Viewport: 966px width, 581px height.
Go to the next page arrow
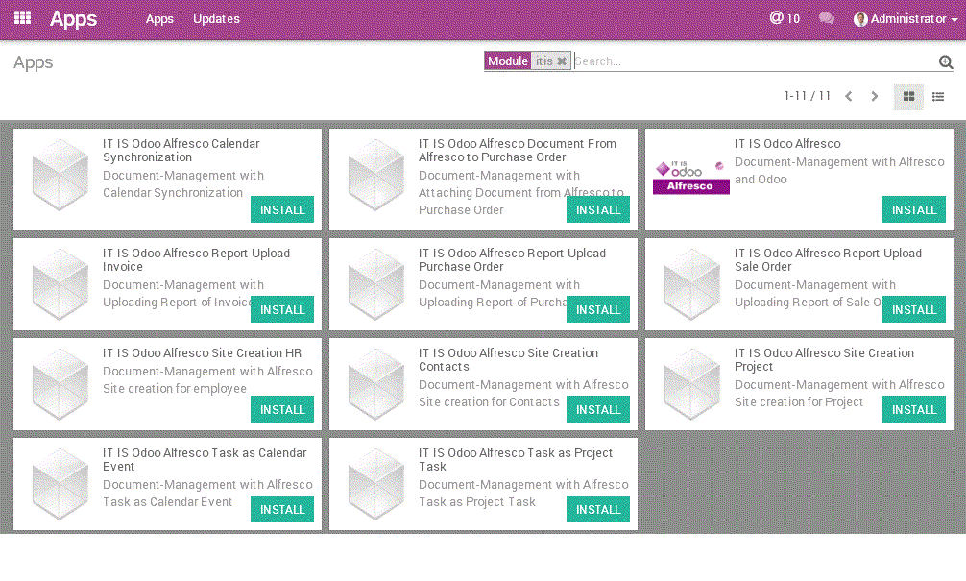pyautogui.click(x=875, y=96)
